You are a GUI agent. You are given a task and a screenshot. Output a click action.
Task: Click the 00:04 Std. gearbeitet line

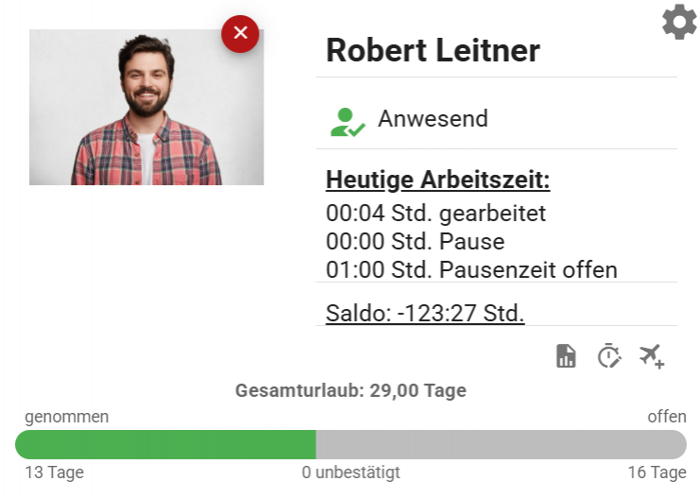point(435,214)
